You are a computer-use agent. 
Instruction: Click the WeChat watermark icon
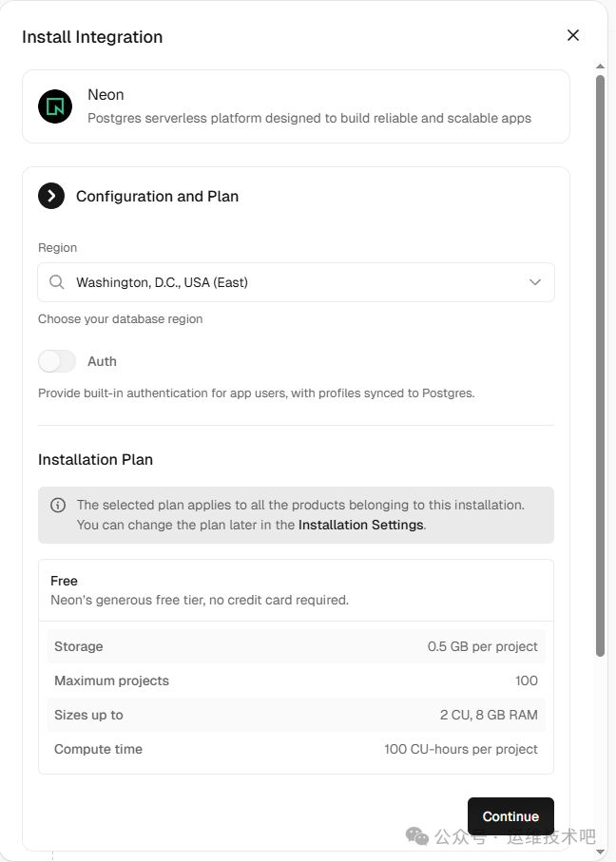417,836
